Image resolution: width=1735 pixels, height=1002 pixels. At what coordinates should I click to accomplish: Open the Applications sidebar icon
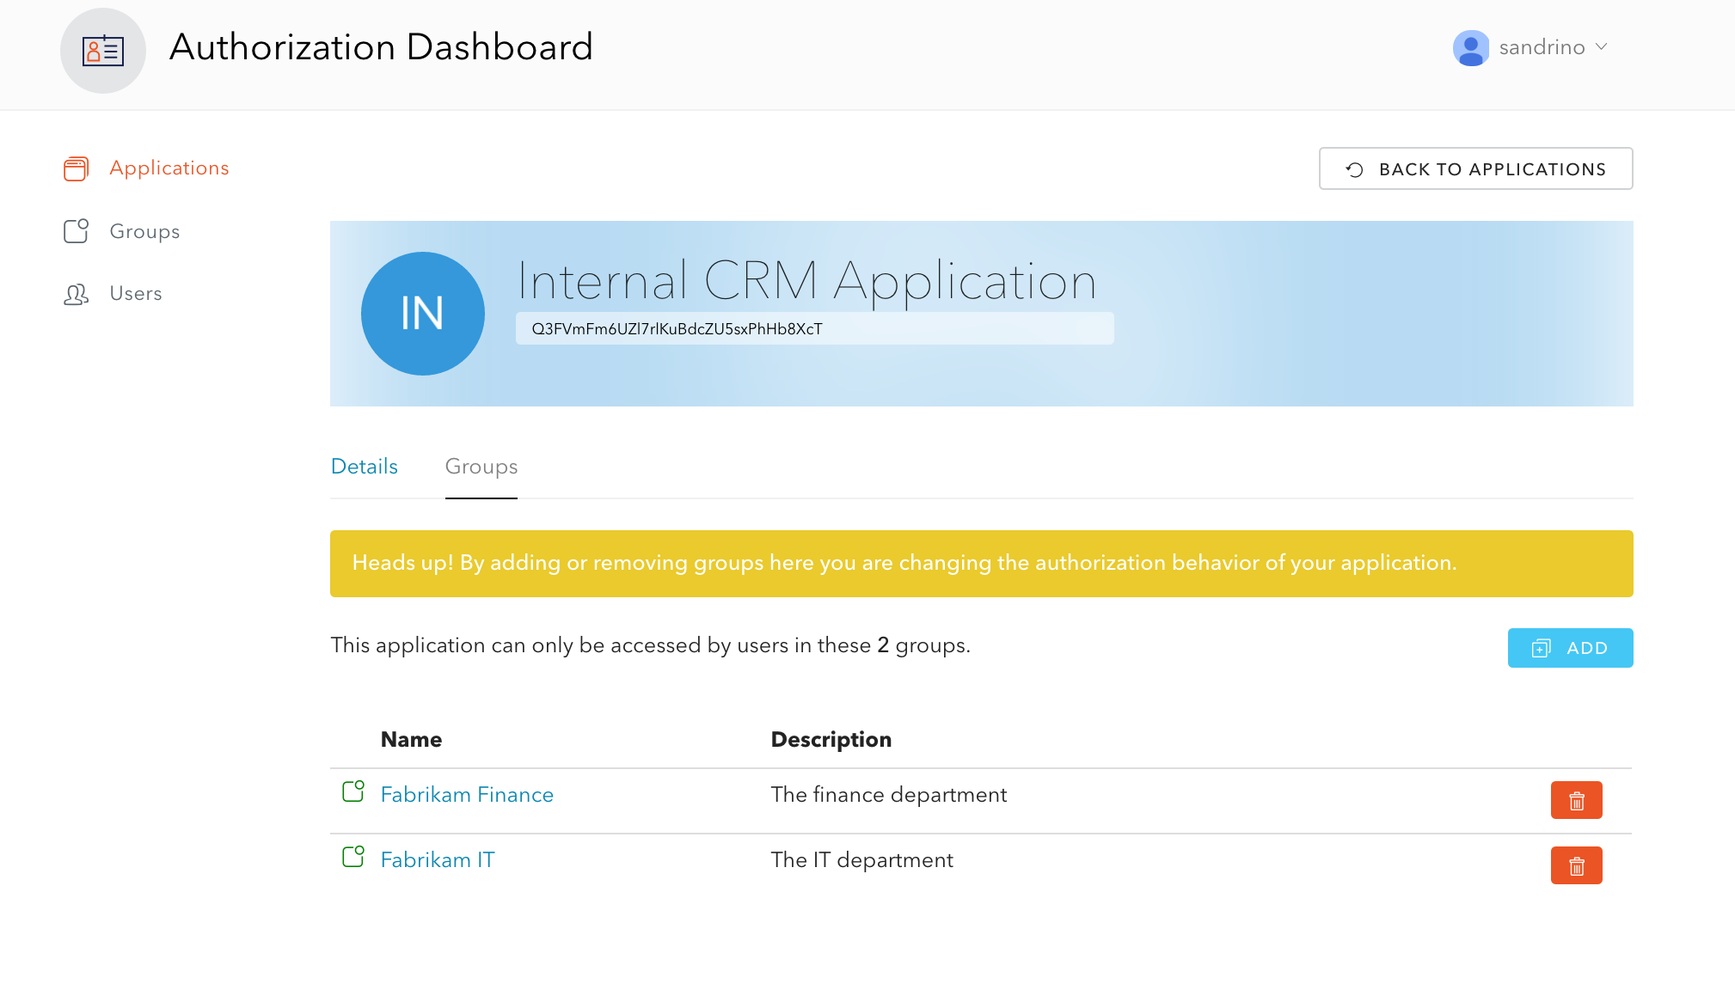76,168
